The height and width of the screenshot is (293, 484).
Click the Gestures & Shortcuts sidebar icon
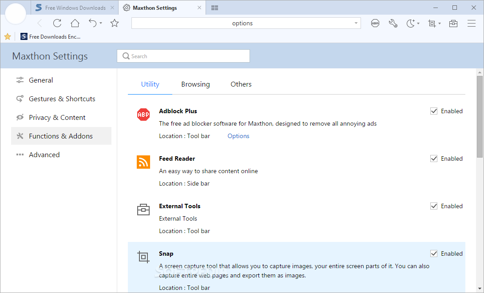tap(20, 99)
